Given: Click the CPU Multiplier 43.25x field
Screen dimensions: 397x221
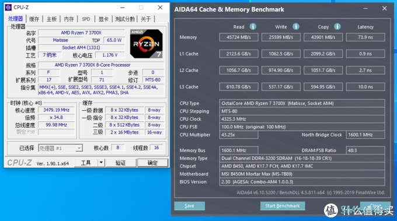Looking at the screenshot, I should pyautogui.click(x=239, y=135).
